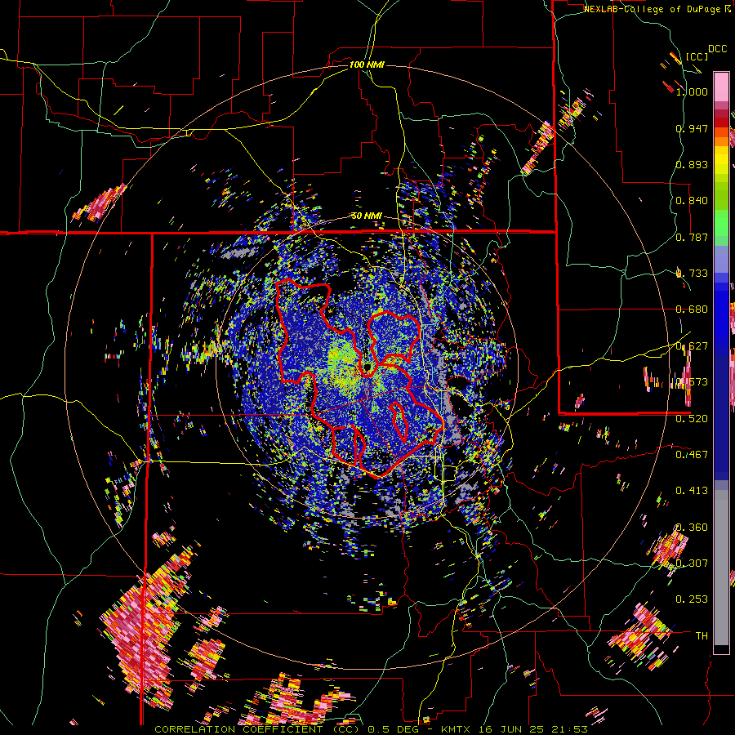The height and width of the screenshot is (735, 735).
Task: Click the 0.520 scale value
Action: pyautogui.click(x=692, y=419)
